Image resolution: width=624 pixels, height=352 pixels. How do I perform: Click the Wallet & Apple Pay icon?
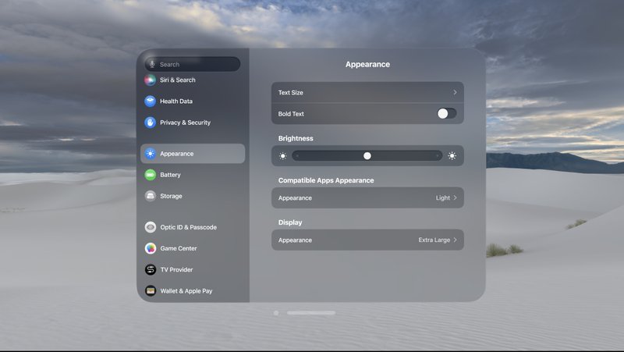point(150,290)
